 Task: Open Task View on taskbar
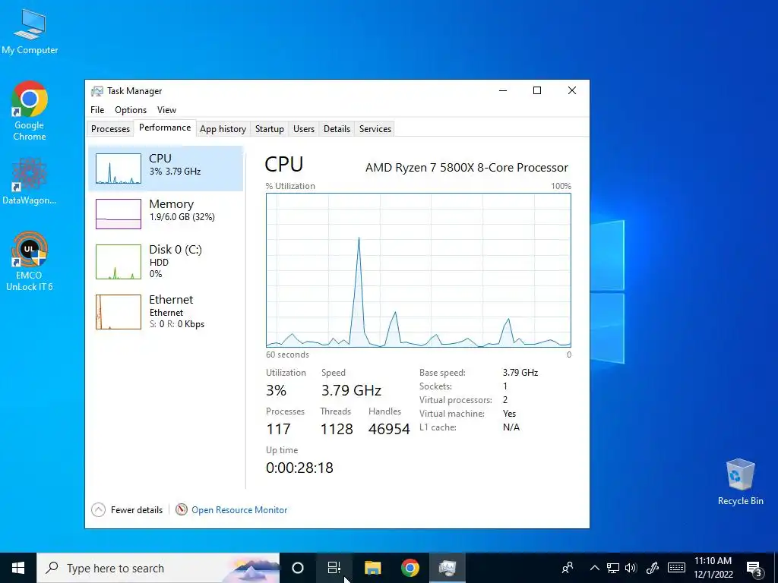coord(334,568)
